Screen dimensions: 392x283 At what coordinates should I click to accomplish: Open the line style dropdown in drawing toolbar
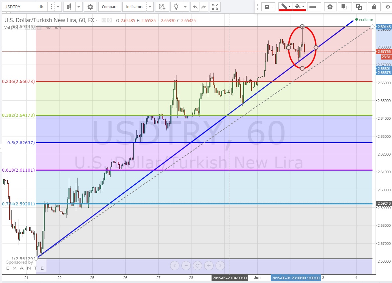(x=313, y=7)
